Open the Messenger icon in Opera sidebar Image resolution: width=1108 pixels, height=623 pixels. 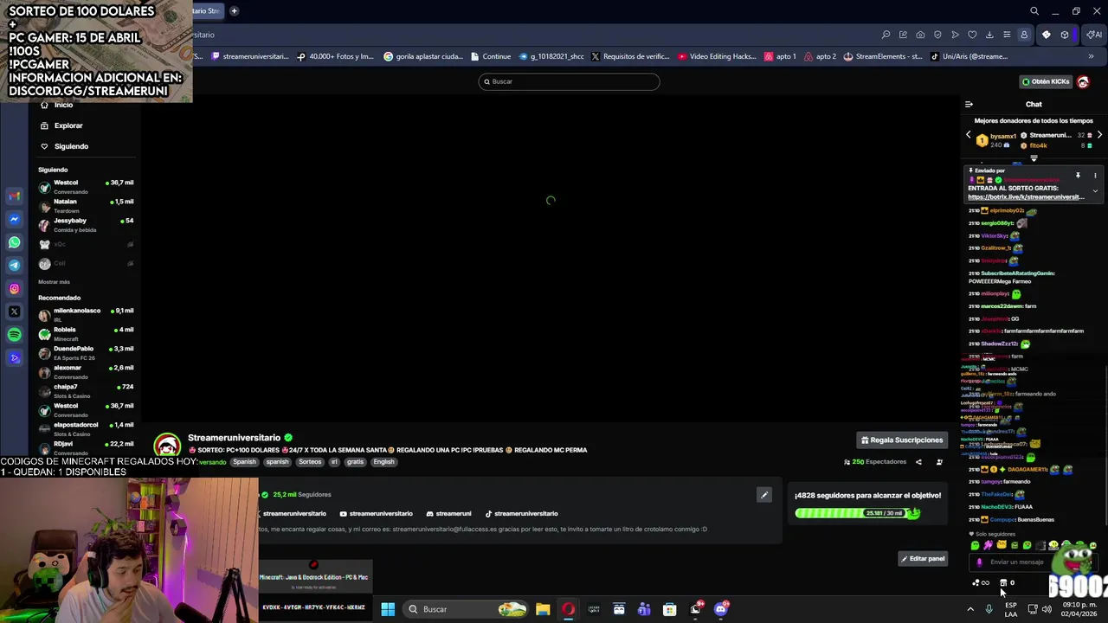click(x=14, y=219)
